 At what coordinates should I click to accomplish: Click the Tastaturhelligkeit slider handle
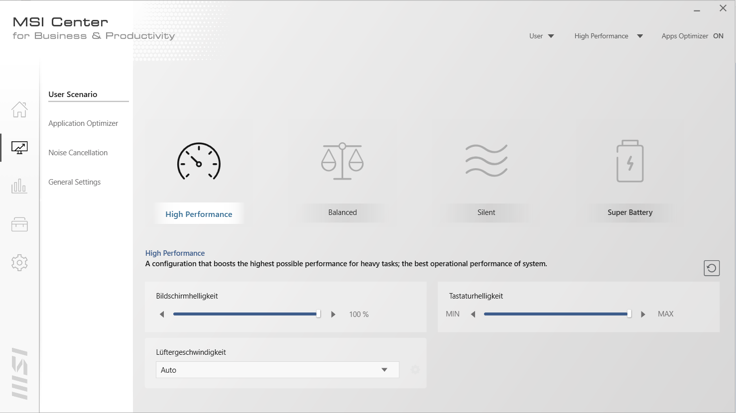pos(629,314)
